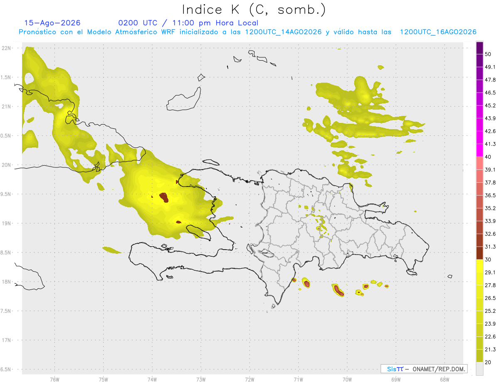Click the colorbar value "49.1"
The width and height of the screenshot is (499, 385).
click(490, 67)
